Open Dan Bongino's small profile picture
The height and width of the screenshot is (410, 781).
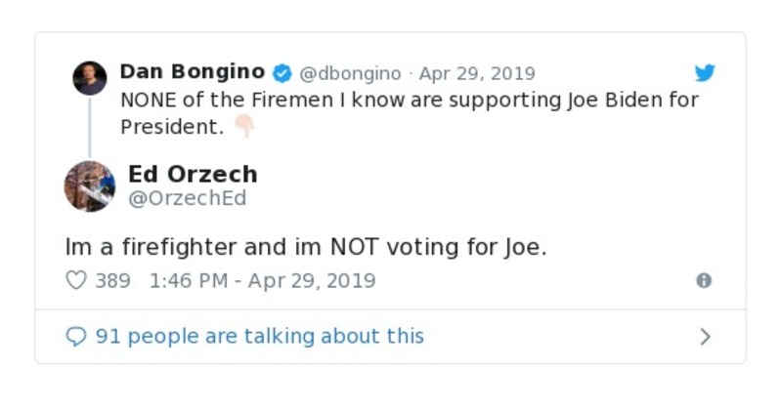(90, 78)
